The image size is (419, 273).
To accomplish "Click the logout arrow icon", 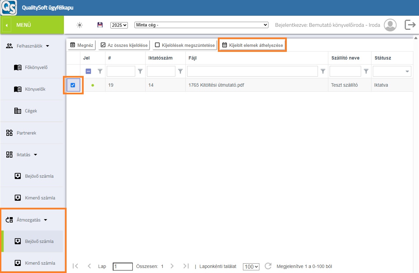I will [x=410, y=25].
